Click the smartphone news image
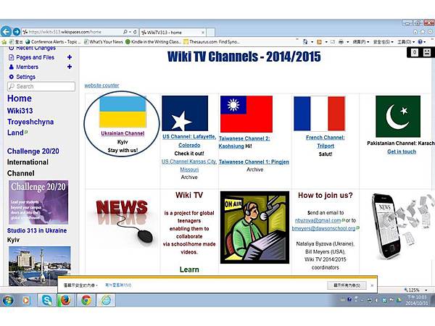Image resolution: width=435 pixels, height=326 pixels. [399, 226]
